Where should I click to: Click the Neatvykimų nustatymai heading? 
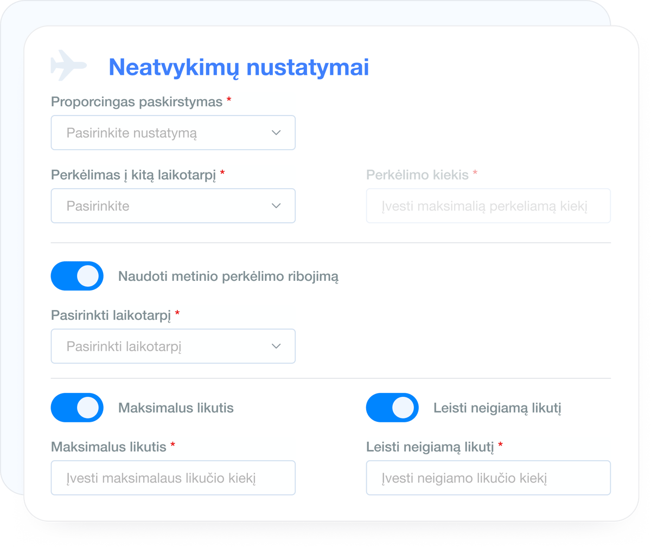point(238,67)
